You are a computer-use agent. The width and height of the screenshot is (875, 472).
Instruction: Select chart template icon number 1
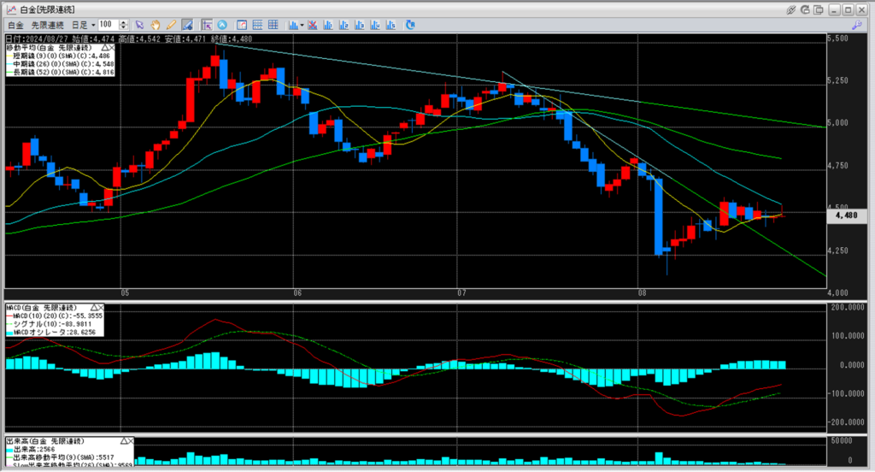(328, 25)
